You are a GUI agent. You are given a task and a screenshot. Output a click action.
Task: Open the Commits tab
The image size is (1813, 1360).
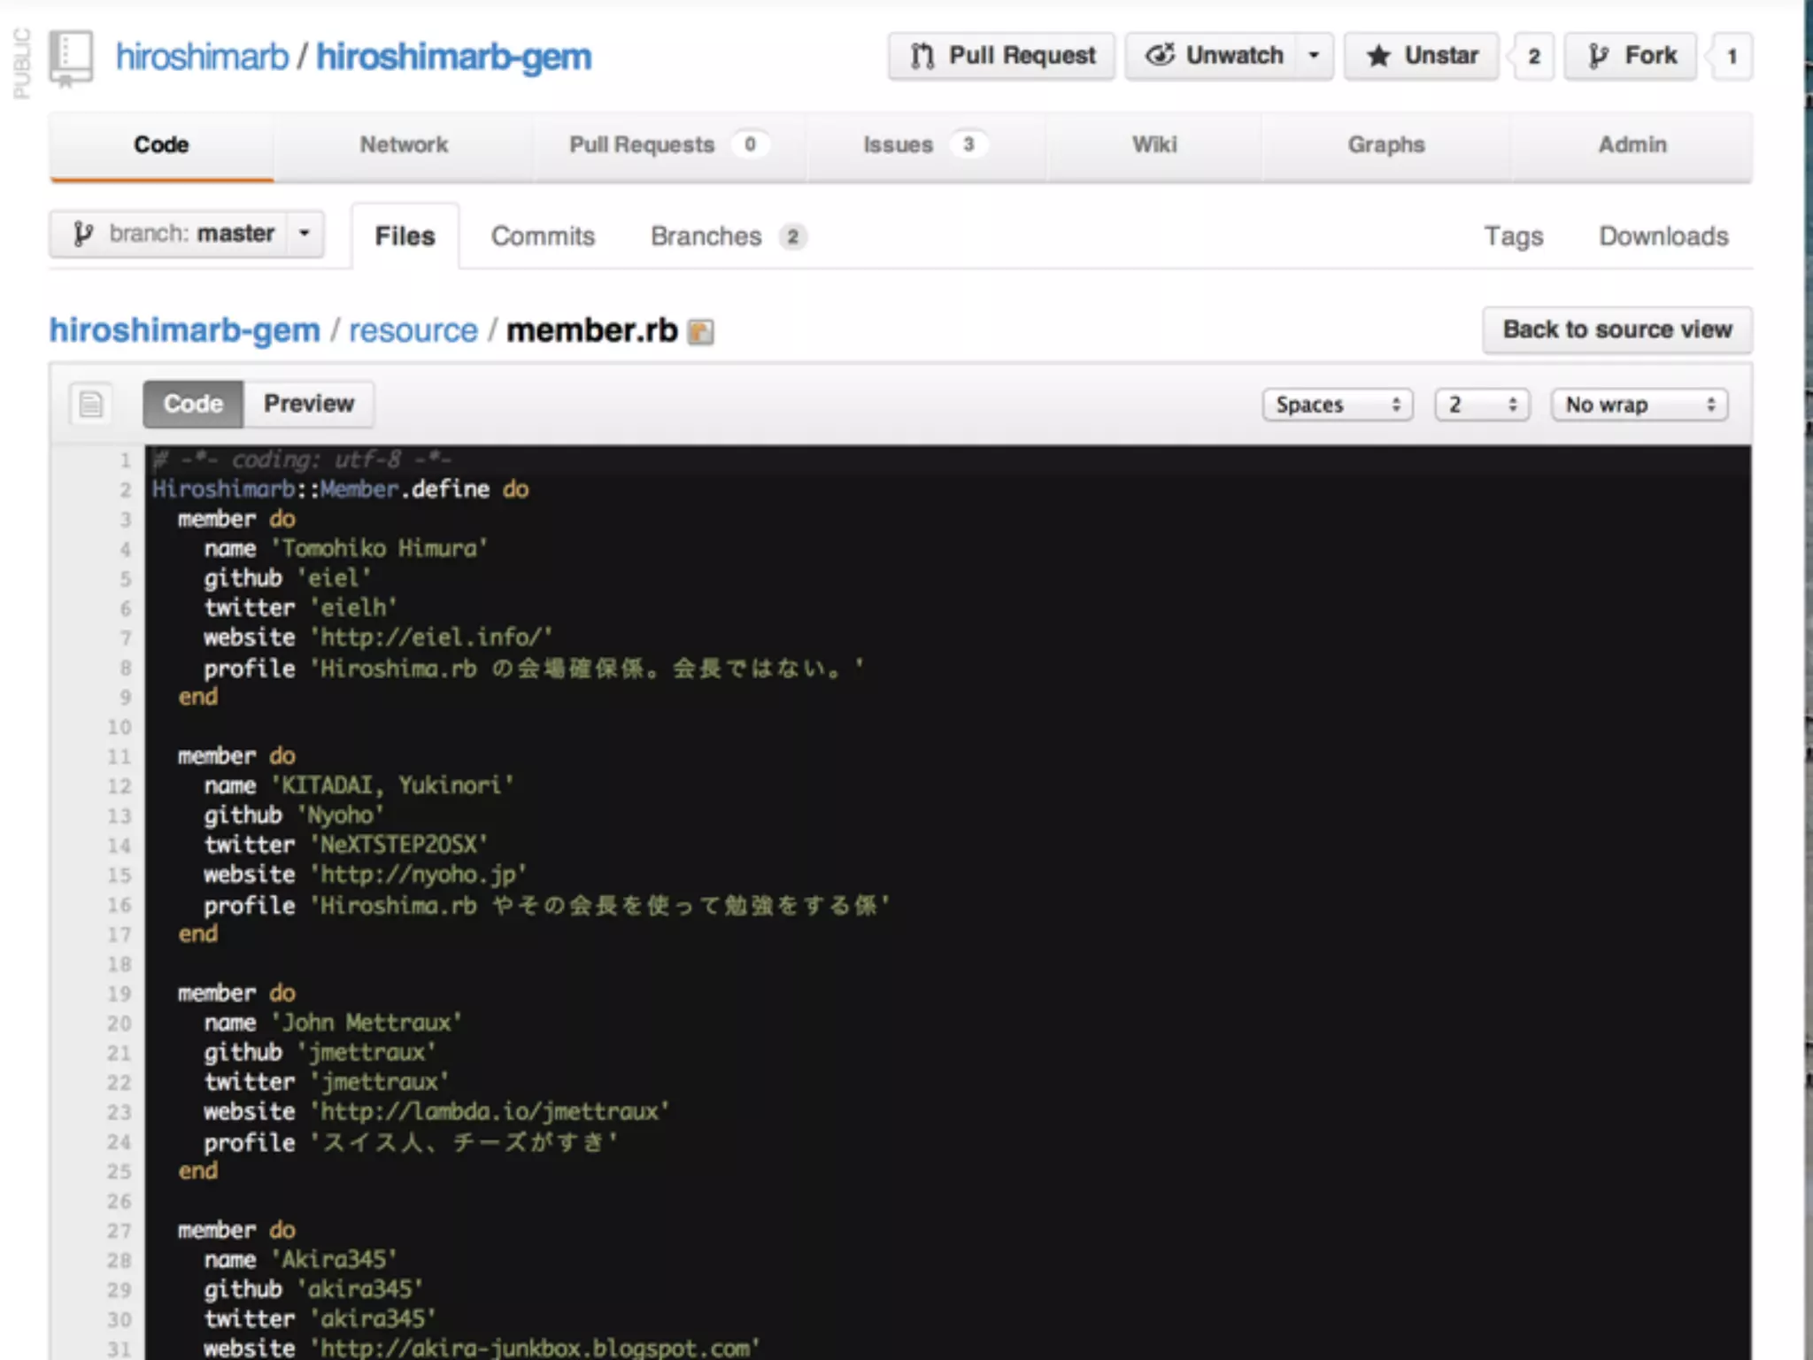pyautogui.click(x=543, y=236)
